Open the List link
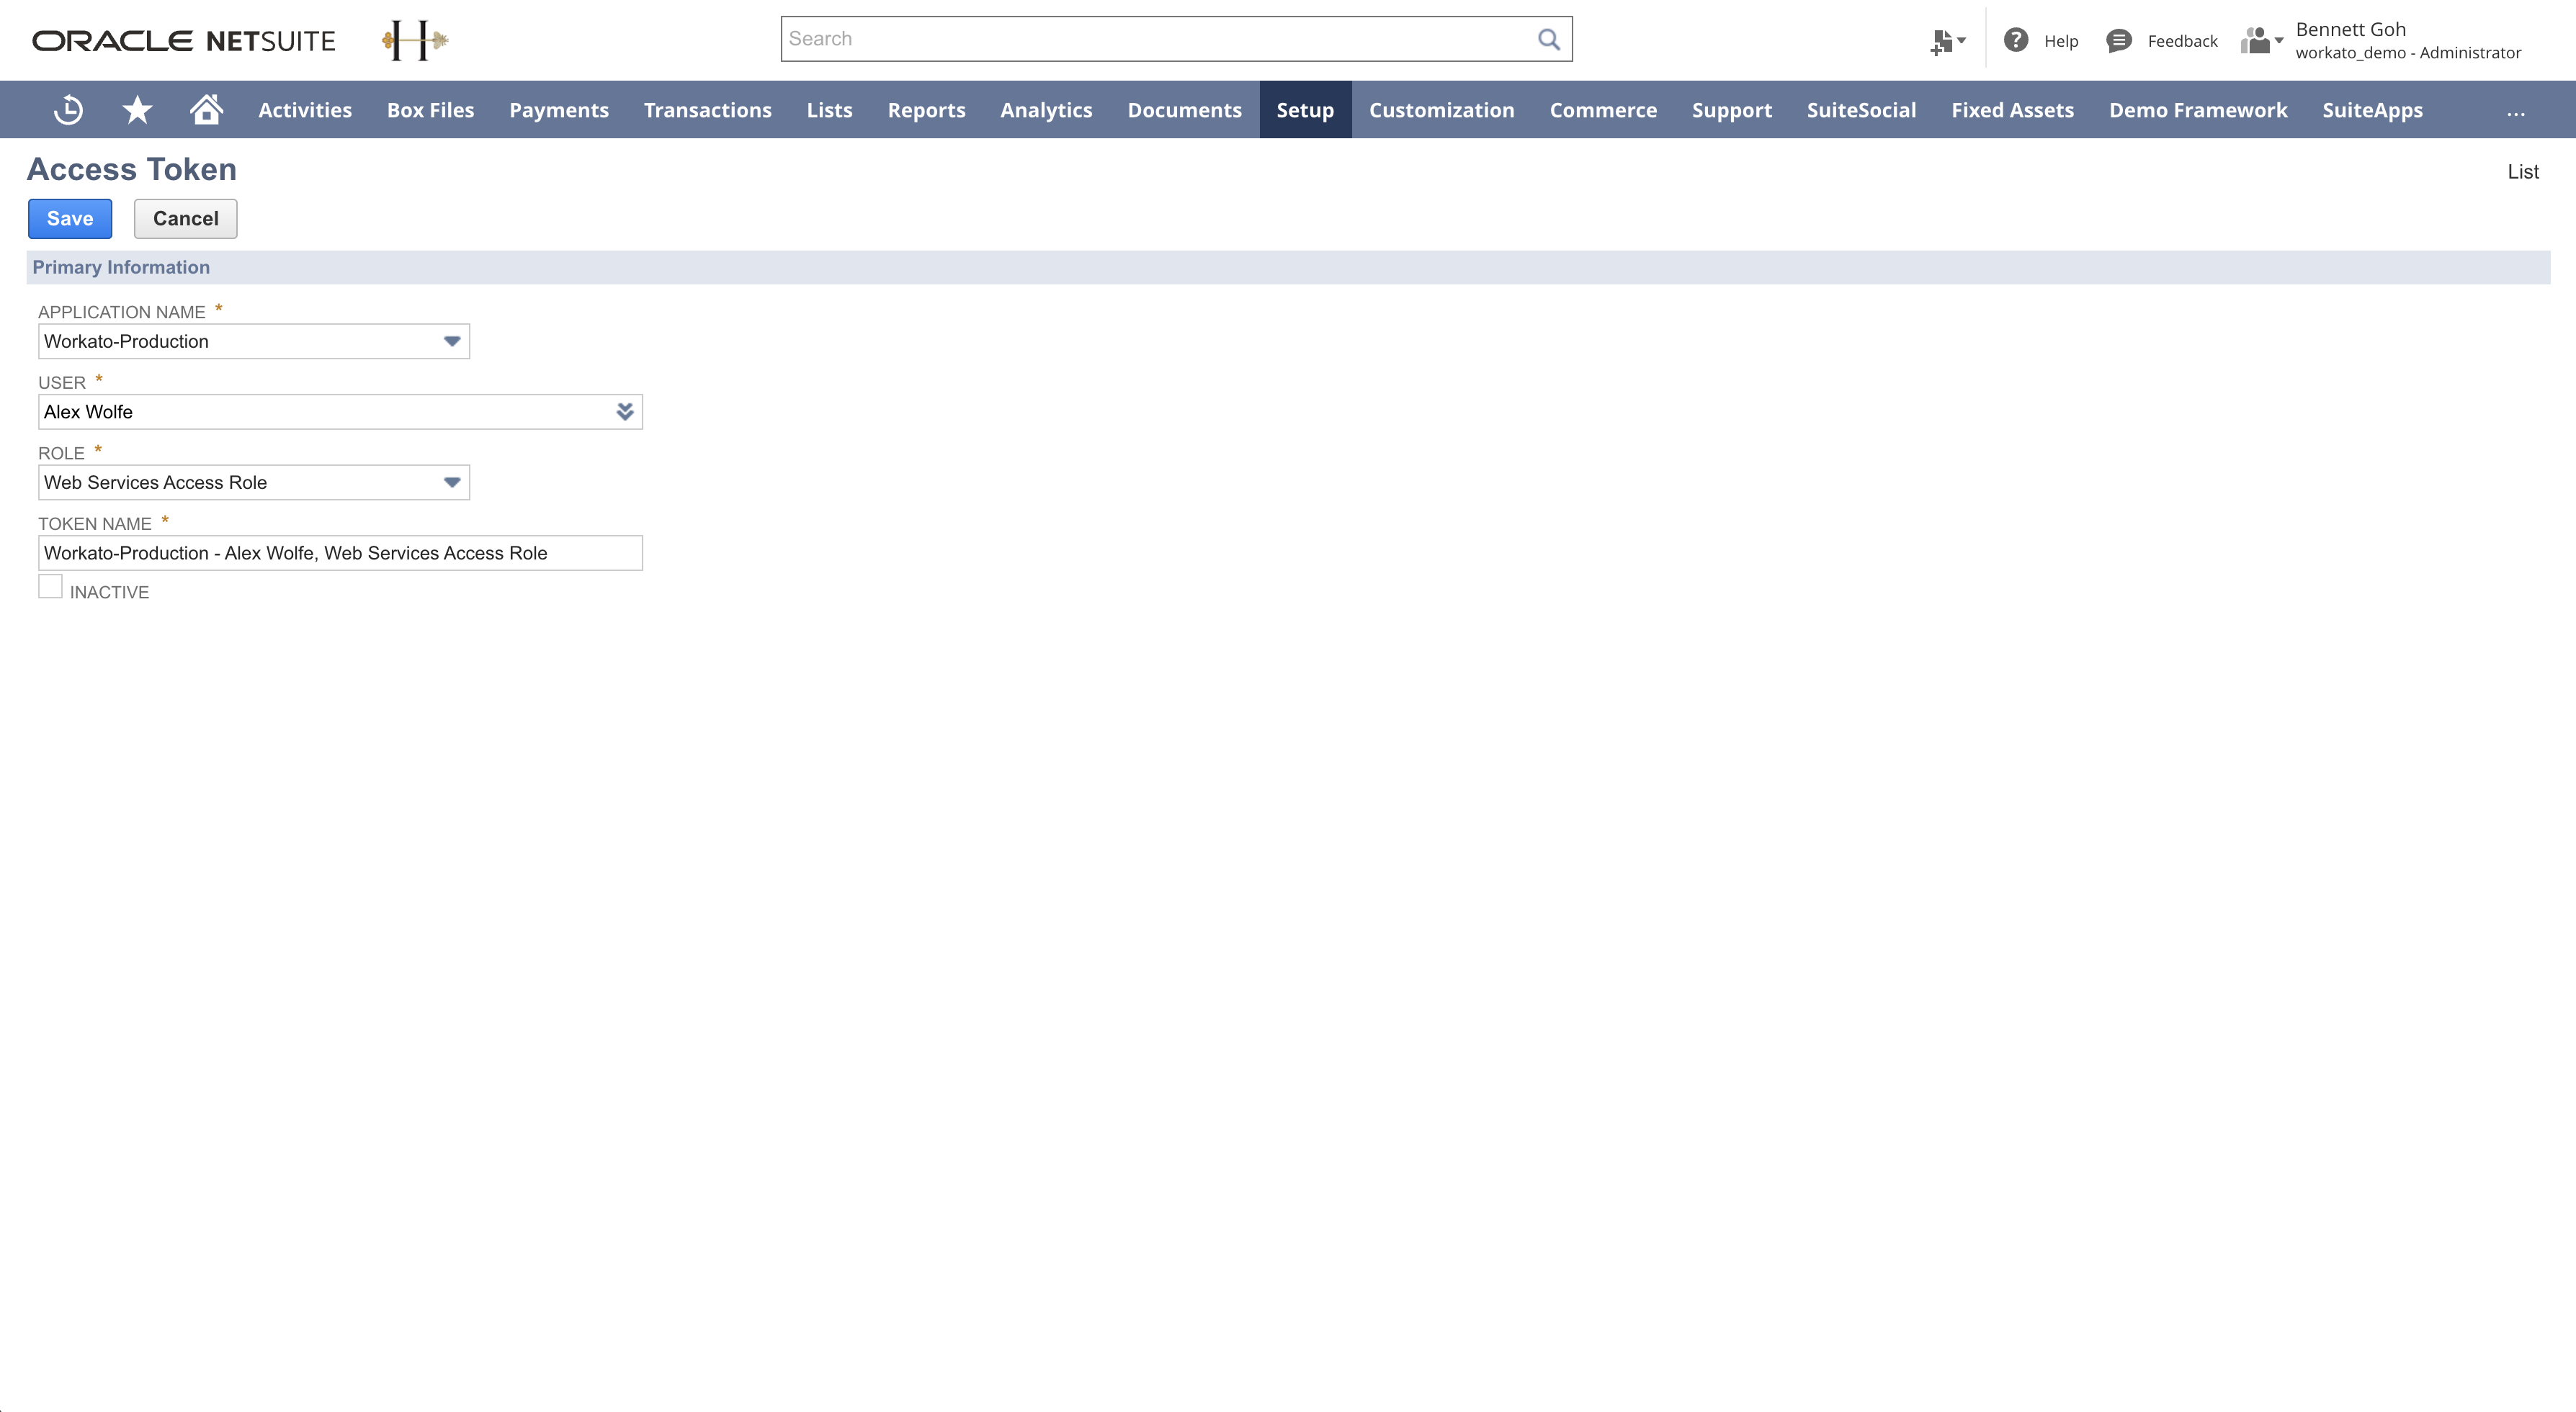 (2523, 171)
